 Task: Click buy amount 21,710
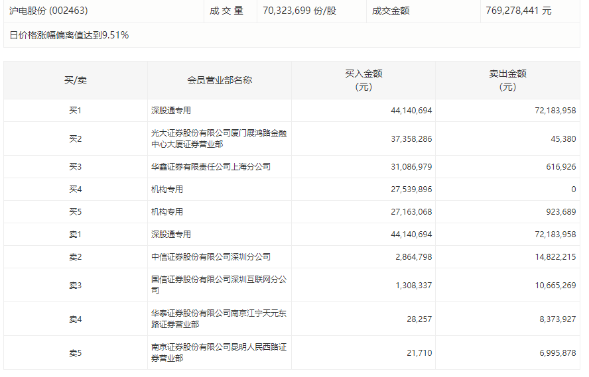tap(419, 352)
